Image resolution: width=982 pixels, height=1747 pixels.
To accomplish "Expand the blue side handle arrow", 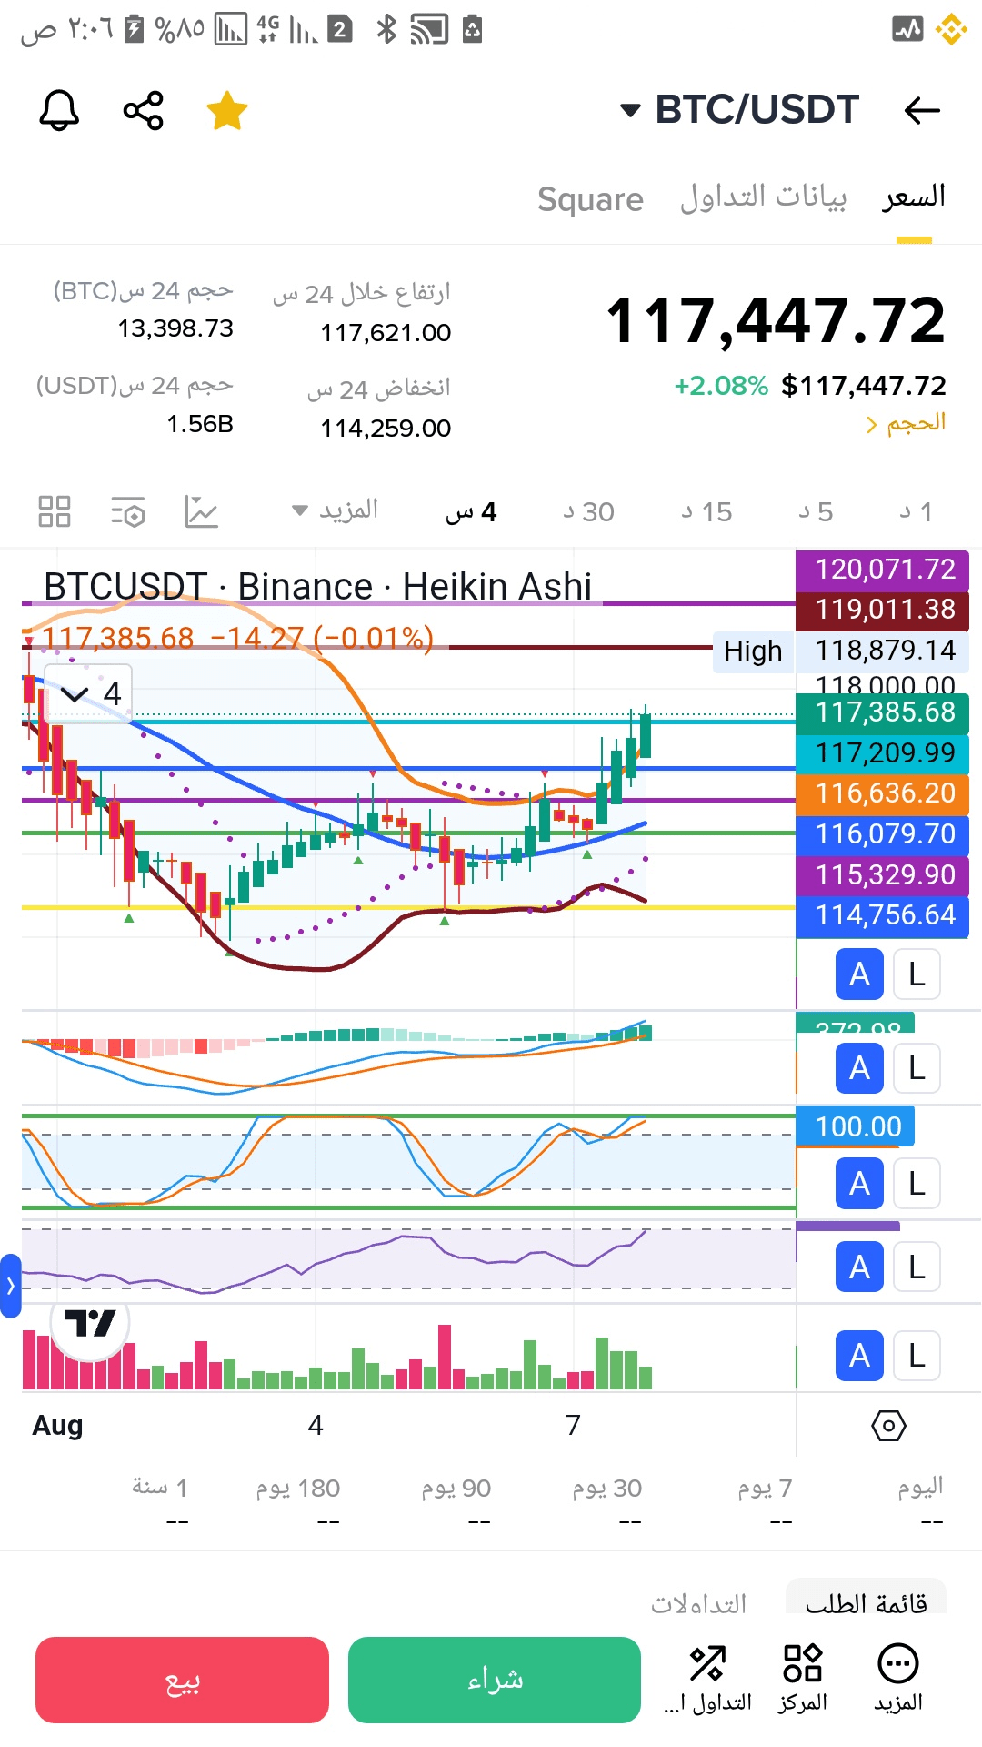I will [10, 1286].
